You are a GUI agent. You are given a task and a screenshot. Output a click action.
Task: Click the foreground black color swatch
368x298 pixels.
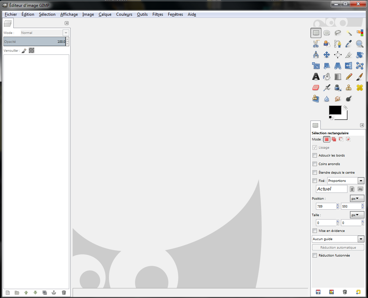coord(335,110)
